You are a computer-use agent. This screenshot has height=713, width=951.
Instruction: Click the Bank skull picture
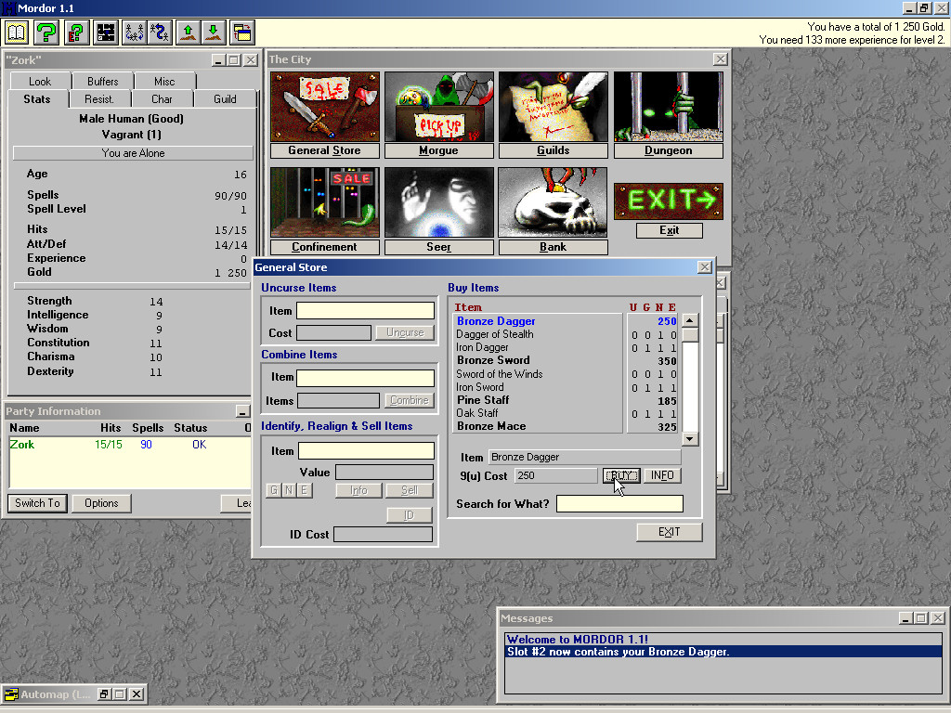(x=553, y=201)
